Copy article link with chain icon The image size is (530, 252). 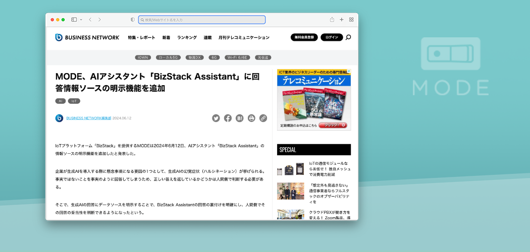tap(263, 118)
